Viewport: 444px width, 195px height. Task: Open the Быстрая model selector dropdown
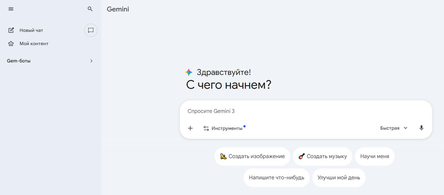tap(394, 128)
